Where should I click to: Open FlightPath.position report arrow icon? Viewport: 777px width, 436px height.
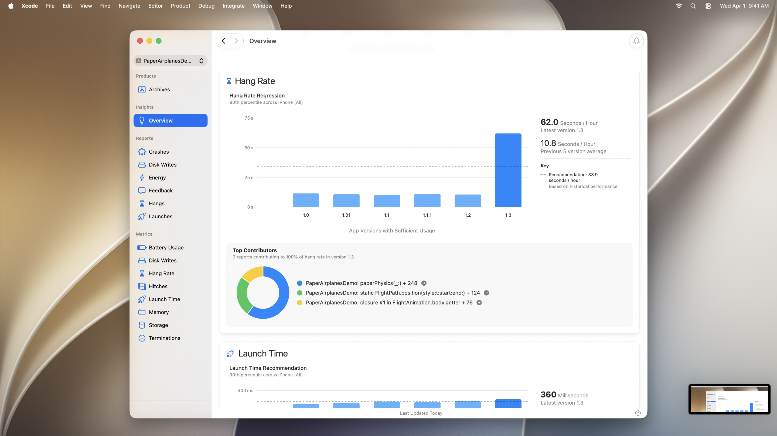point(486,293)
